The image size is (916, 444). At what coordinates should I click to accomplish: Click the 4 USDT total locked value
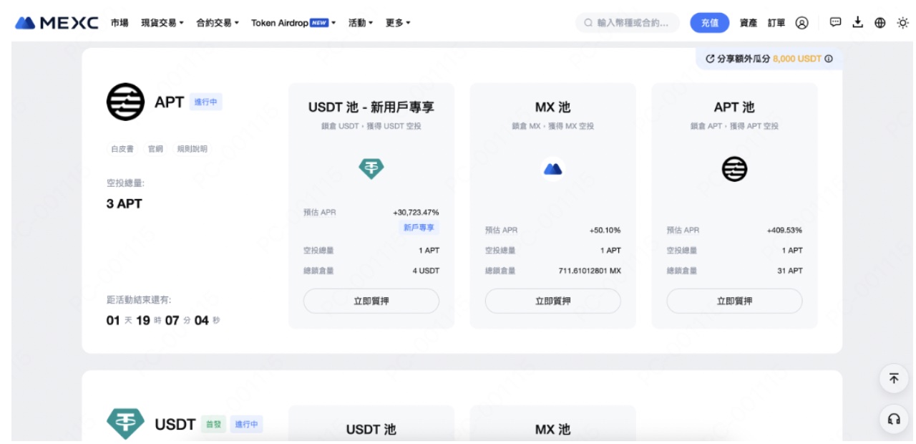pos(426,271)
